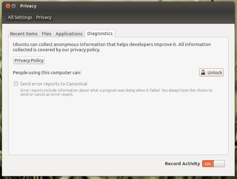The width and height of the screenshot is (237, 179).
Task: Select the Applications tab
Action: [x=69, y=33]
